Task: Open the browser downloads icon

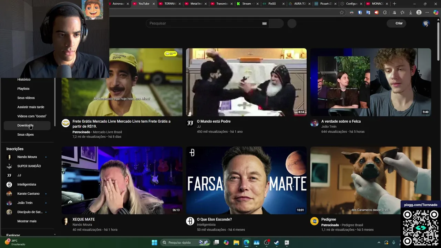Action: coord(411,12)
